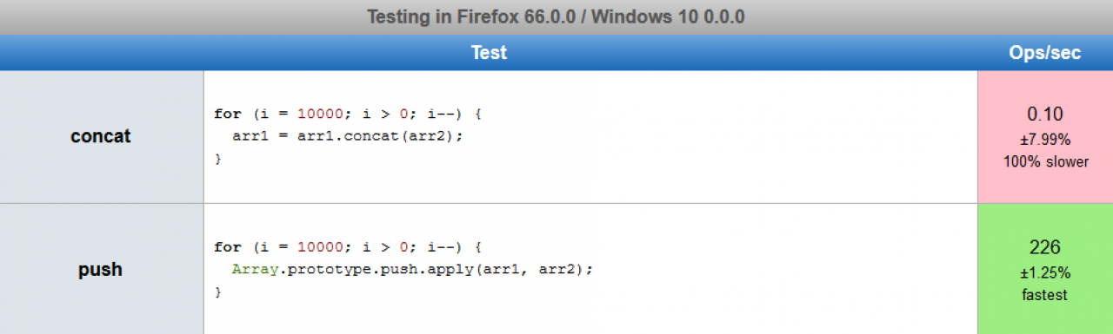
Task: Select the push test name cell
Action: pyautogui.click(x=101, y=270)
